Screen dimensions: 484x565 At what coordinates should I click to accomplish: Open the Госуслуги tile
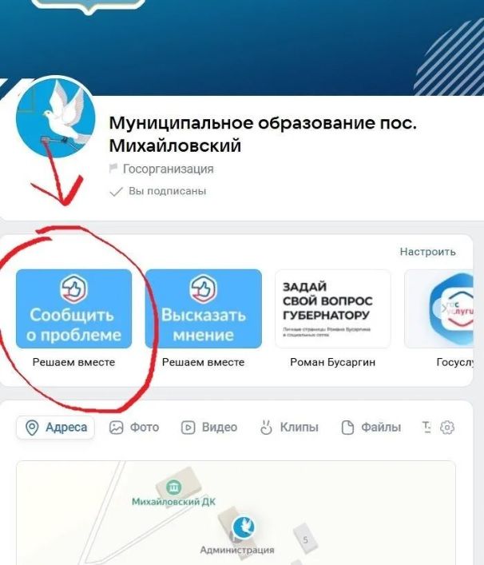click(438, 308)
